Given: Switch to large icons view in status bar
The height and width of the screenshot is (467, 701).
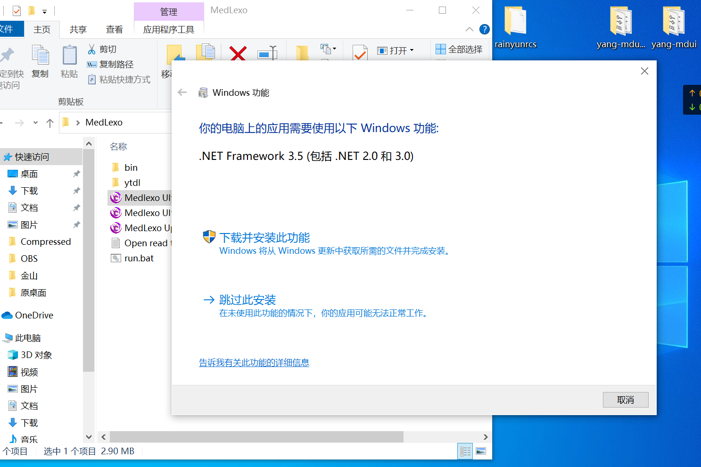Looking at the screenshot, I should (481, 451).
